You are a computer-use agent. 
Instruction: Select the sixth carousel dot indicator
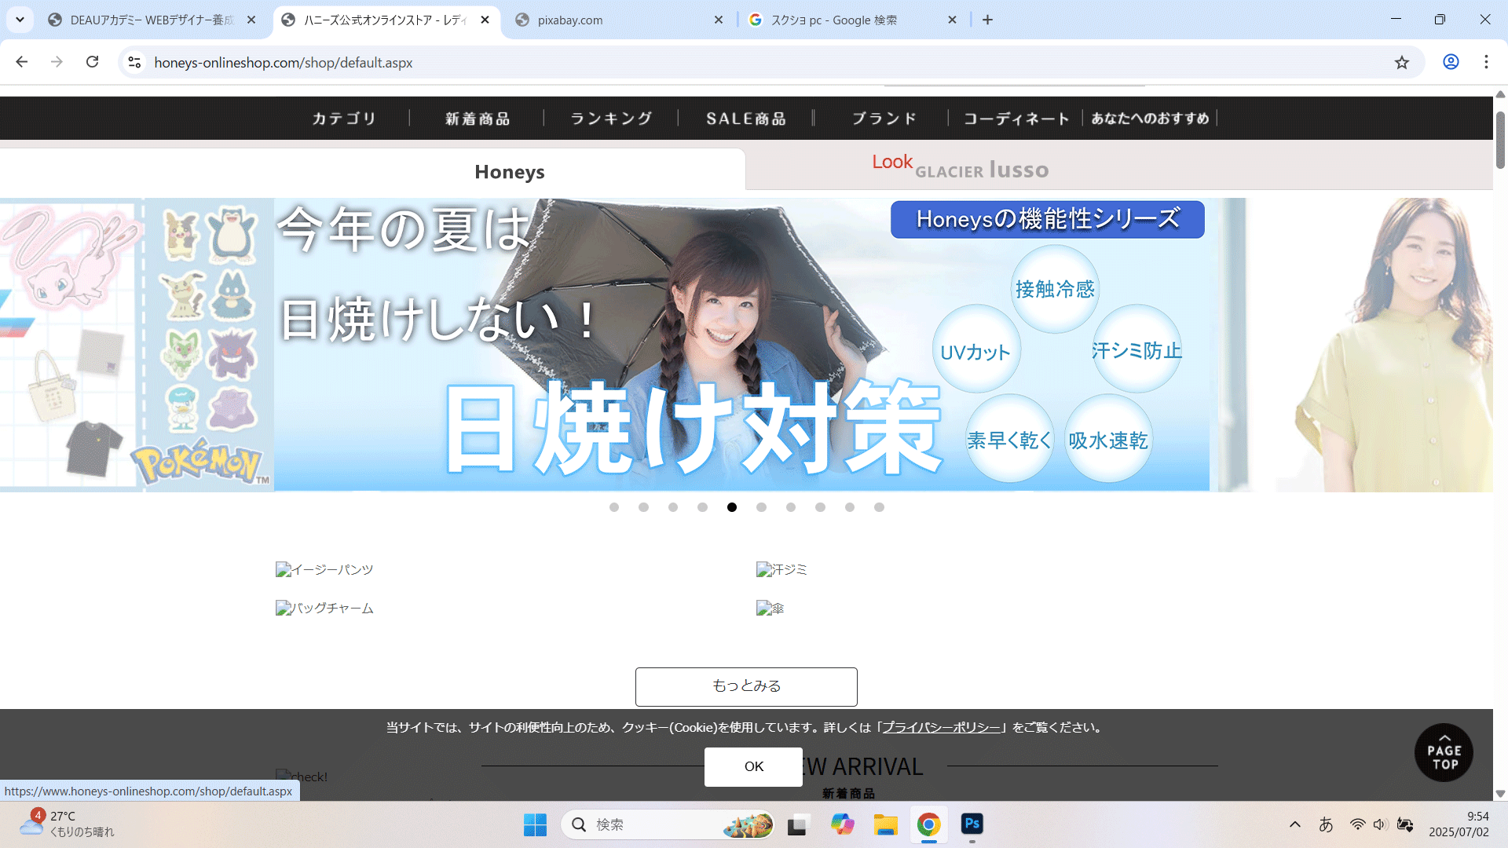[x=761, y=507]
